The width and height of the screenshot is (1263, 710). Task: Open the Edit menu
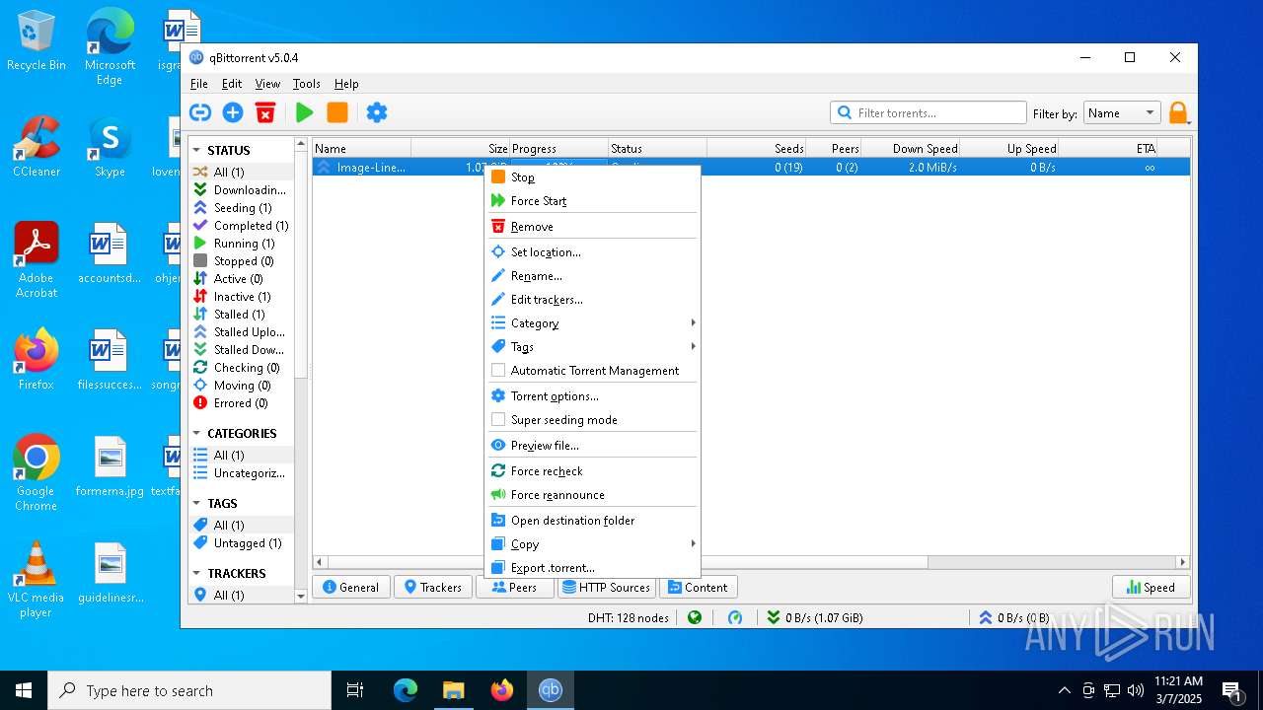(232, 84)
